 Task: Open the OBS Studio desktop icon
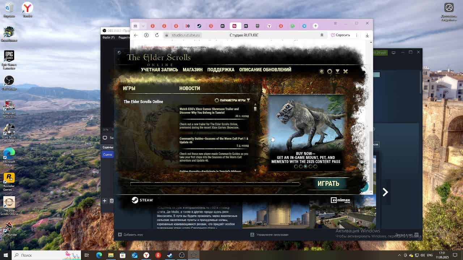tap(9, 83)
